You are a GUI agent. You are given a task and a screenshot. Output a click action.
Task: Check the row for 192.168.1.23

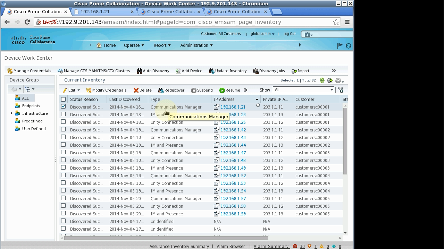click(x=63, y=114)
